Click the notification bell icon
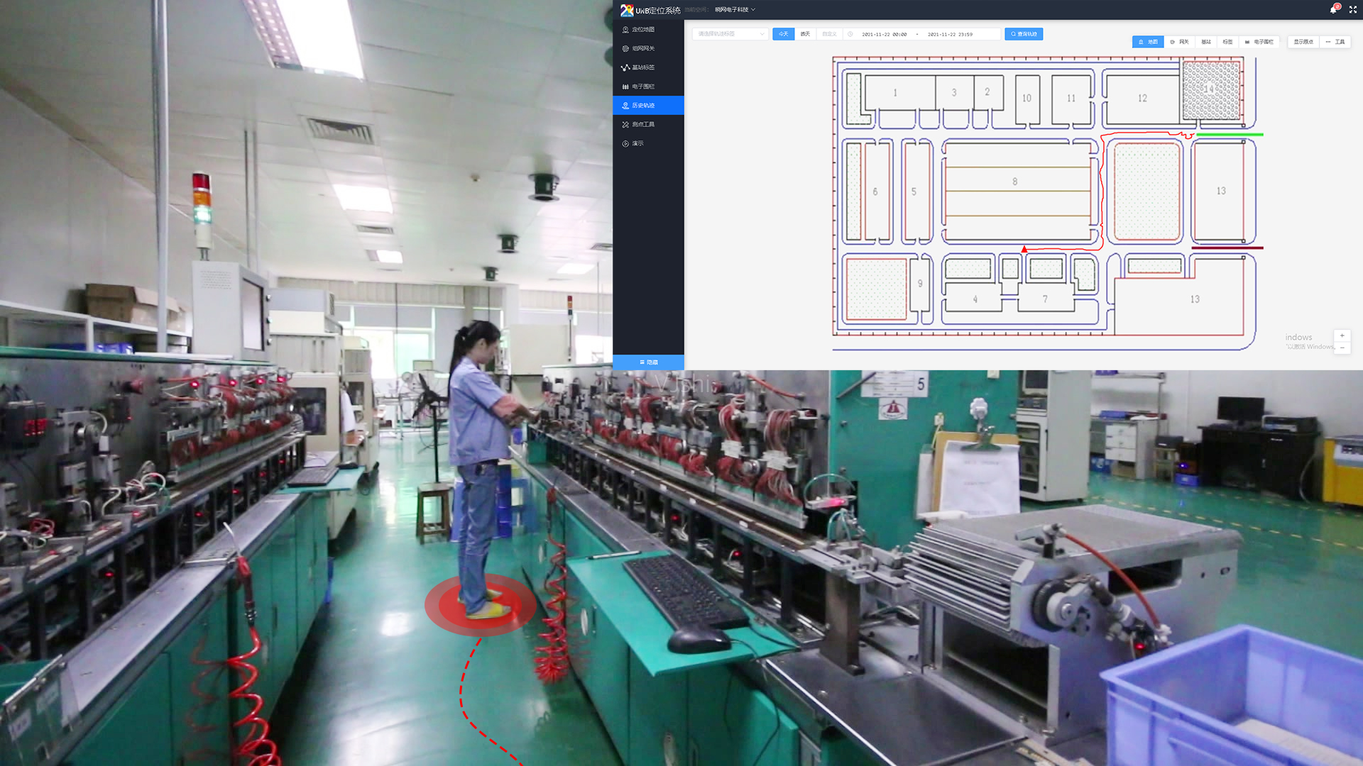Viewport: 1363px width, 766px height. click(x=1333, y=9)
